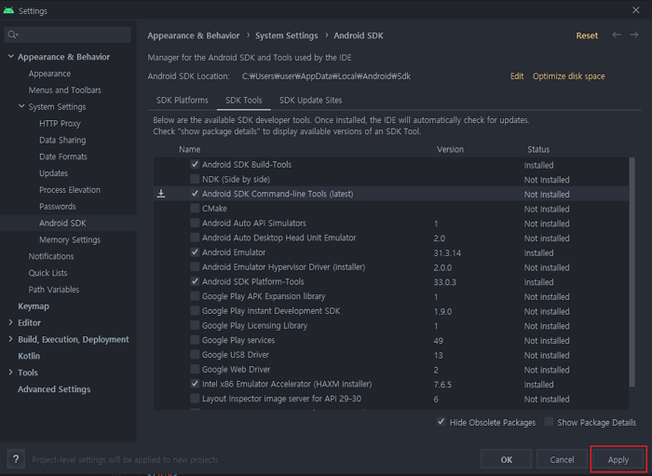This screenshot has height=476, width=652.
Task: Close the Settings dialog window
Action: pyautogui.click(x=636, y=10)
